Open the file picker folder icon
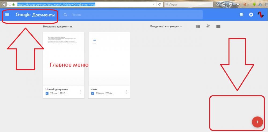 [x=218, y=26]
